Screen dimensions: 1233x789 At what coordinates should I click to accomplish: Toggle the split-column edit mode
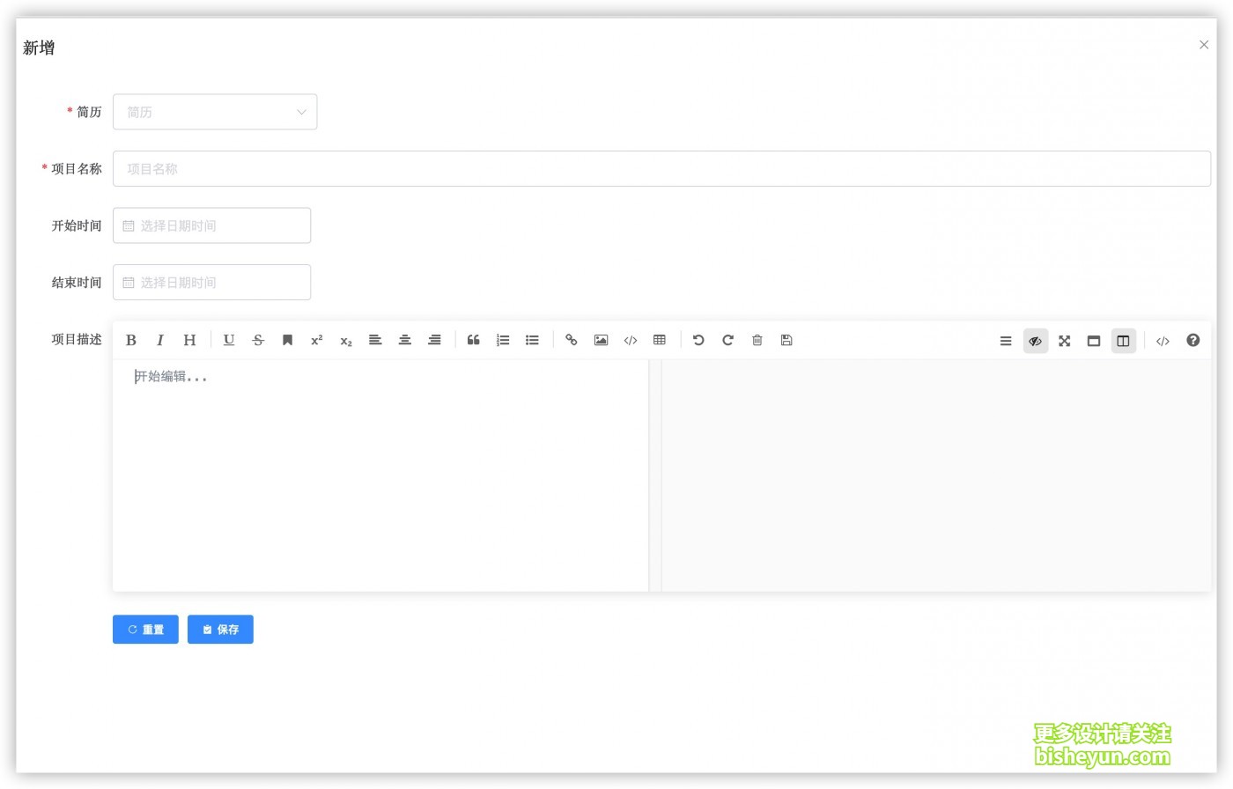point(1123,341)
